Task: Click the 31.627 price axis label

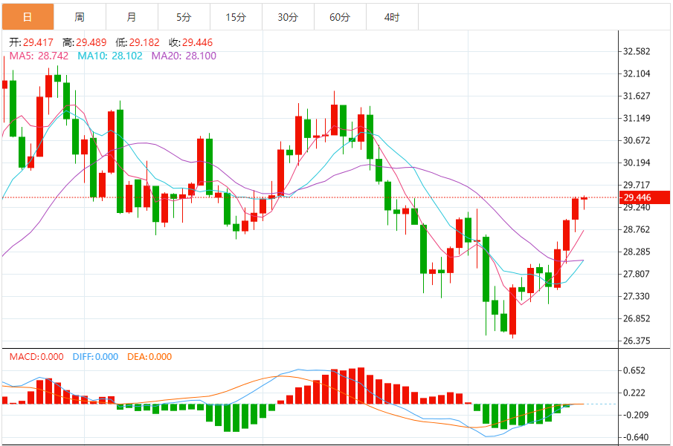Action: (x=637, y=96)
